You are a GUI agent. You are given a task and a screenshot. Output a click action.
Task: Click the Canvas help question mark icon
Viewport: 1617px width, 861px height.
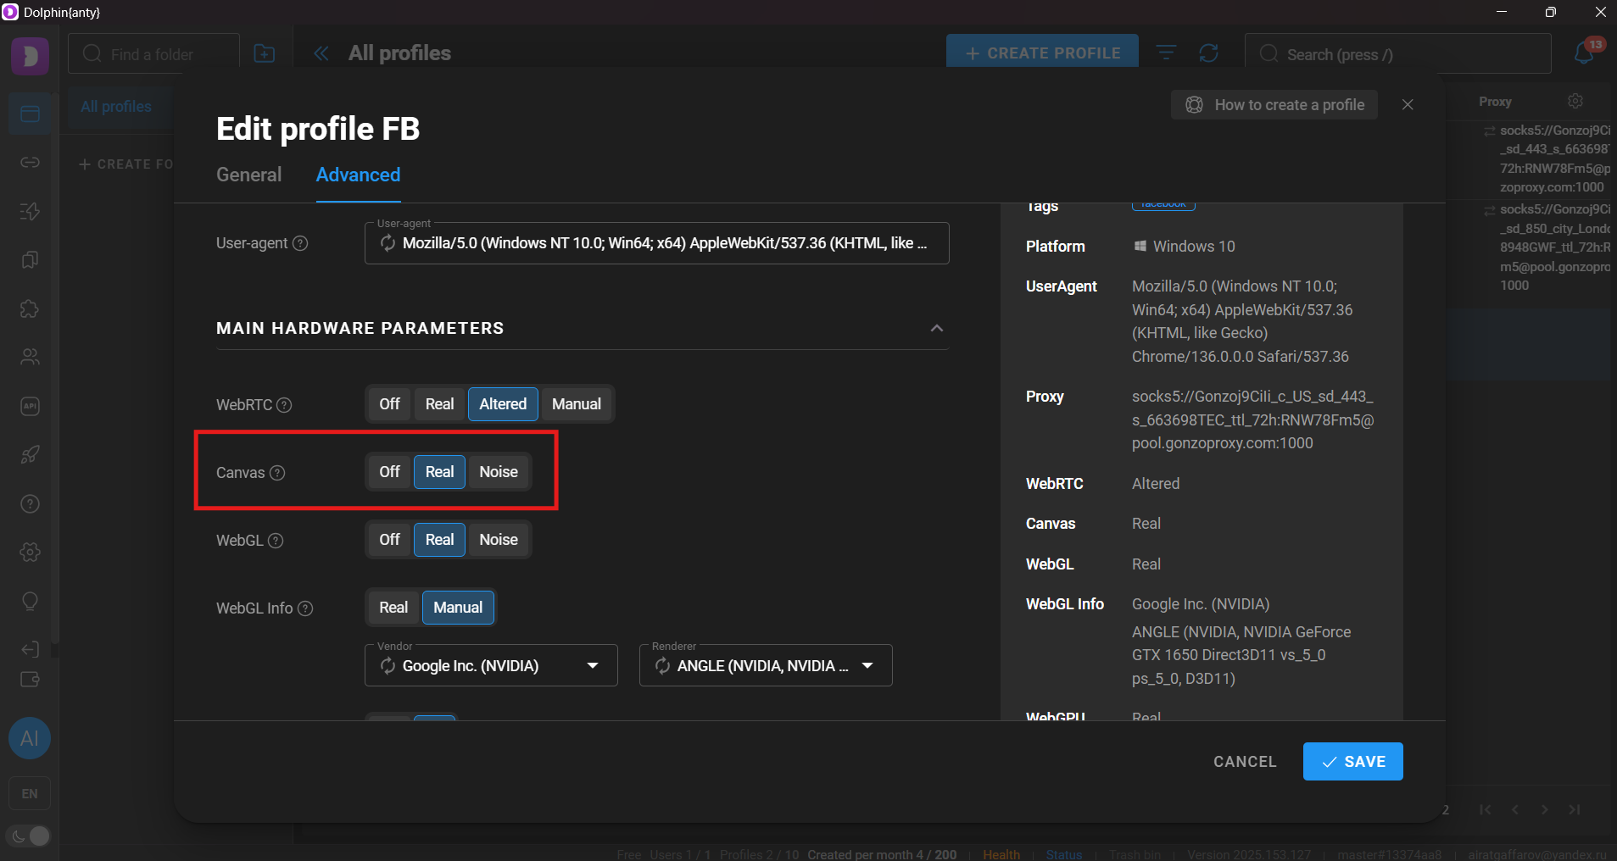coord(277,473)
